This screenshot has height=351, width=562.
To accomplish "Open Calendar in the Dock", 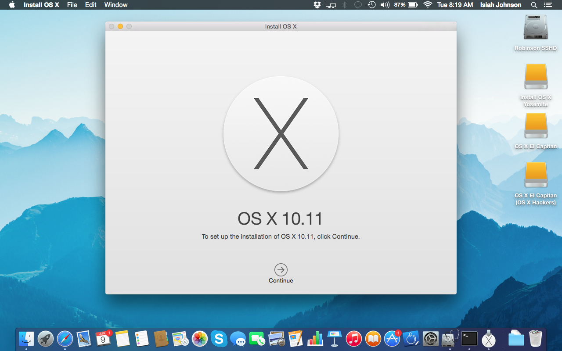I will point(103,338).
